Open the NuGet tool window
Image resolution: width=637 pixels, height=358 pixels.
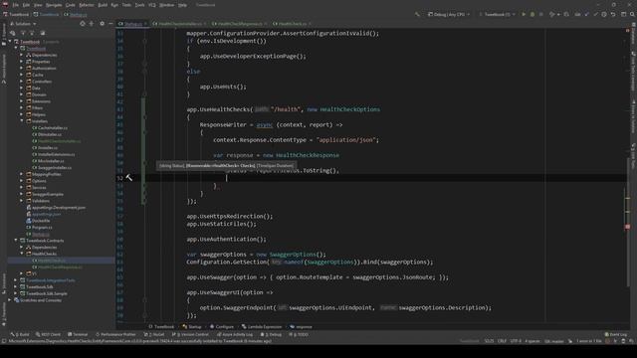[154, 334]
